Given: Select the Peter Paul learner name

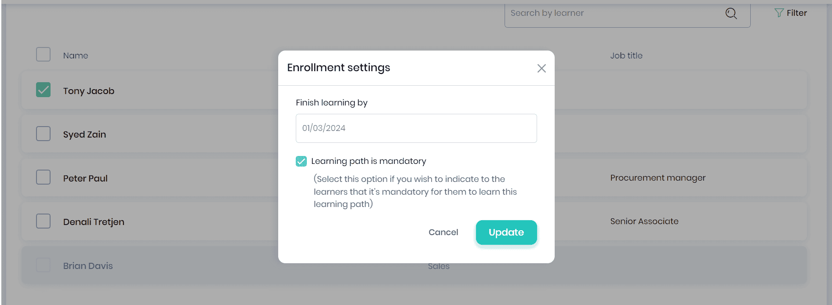Looking at the screenshot, I should tap(85, 178).
